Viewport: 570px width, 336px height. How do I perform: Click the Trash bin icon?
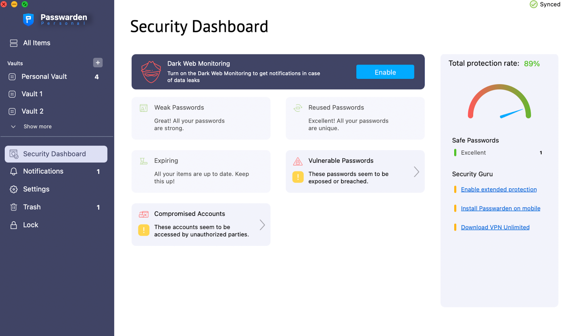(x=14, y=207)
